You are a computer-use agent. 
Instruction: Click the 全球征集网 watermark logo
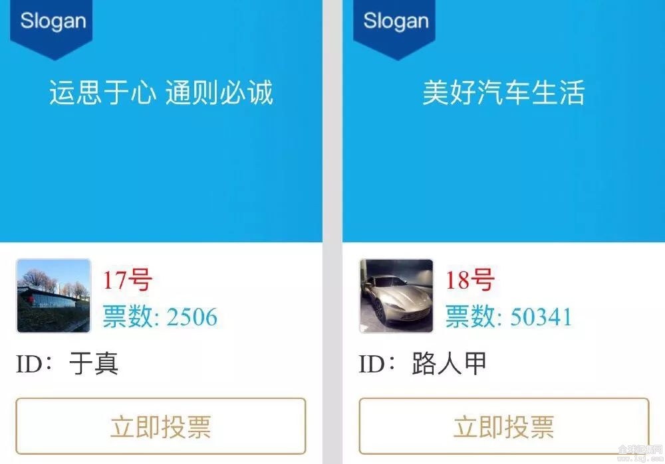(x=640, y=453)
